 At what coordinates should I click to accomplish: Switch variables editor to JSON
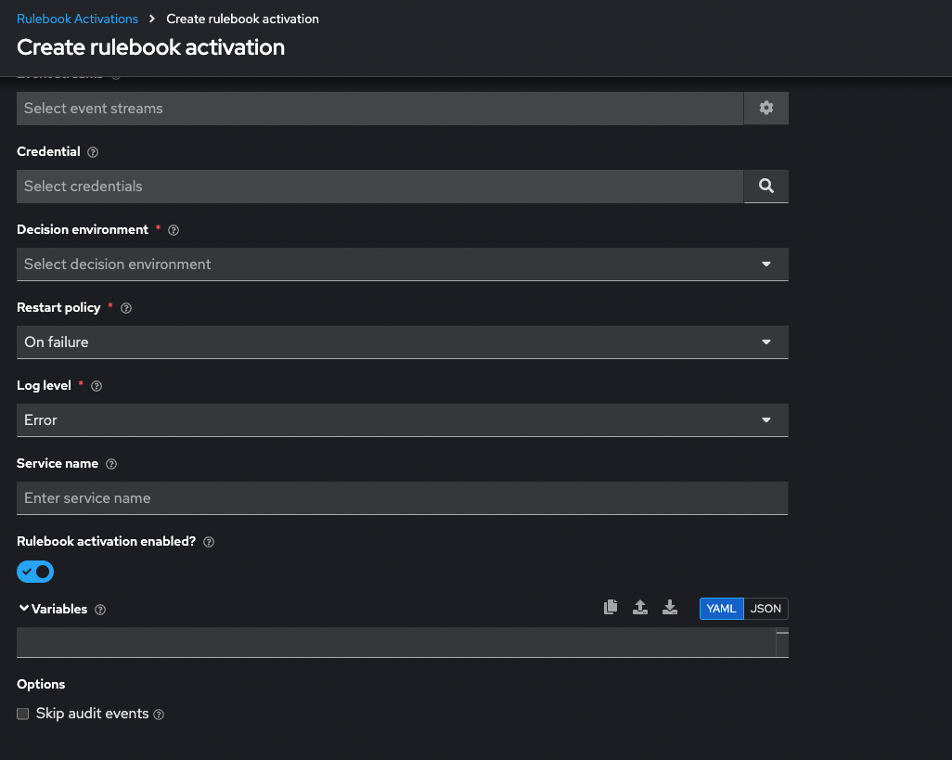click(765, 609)
